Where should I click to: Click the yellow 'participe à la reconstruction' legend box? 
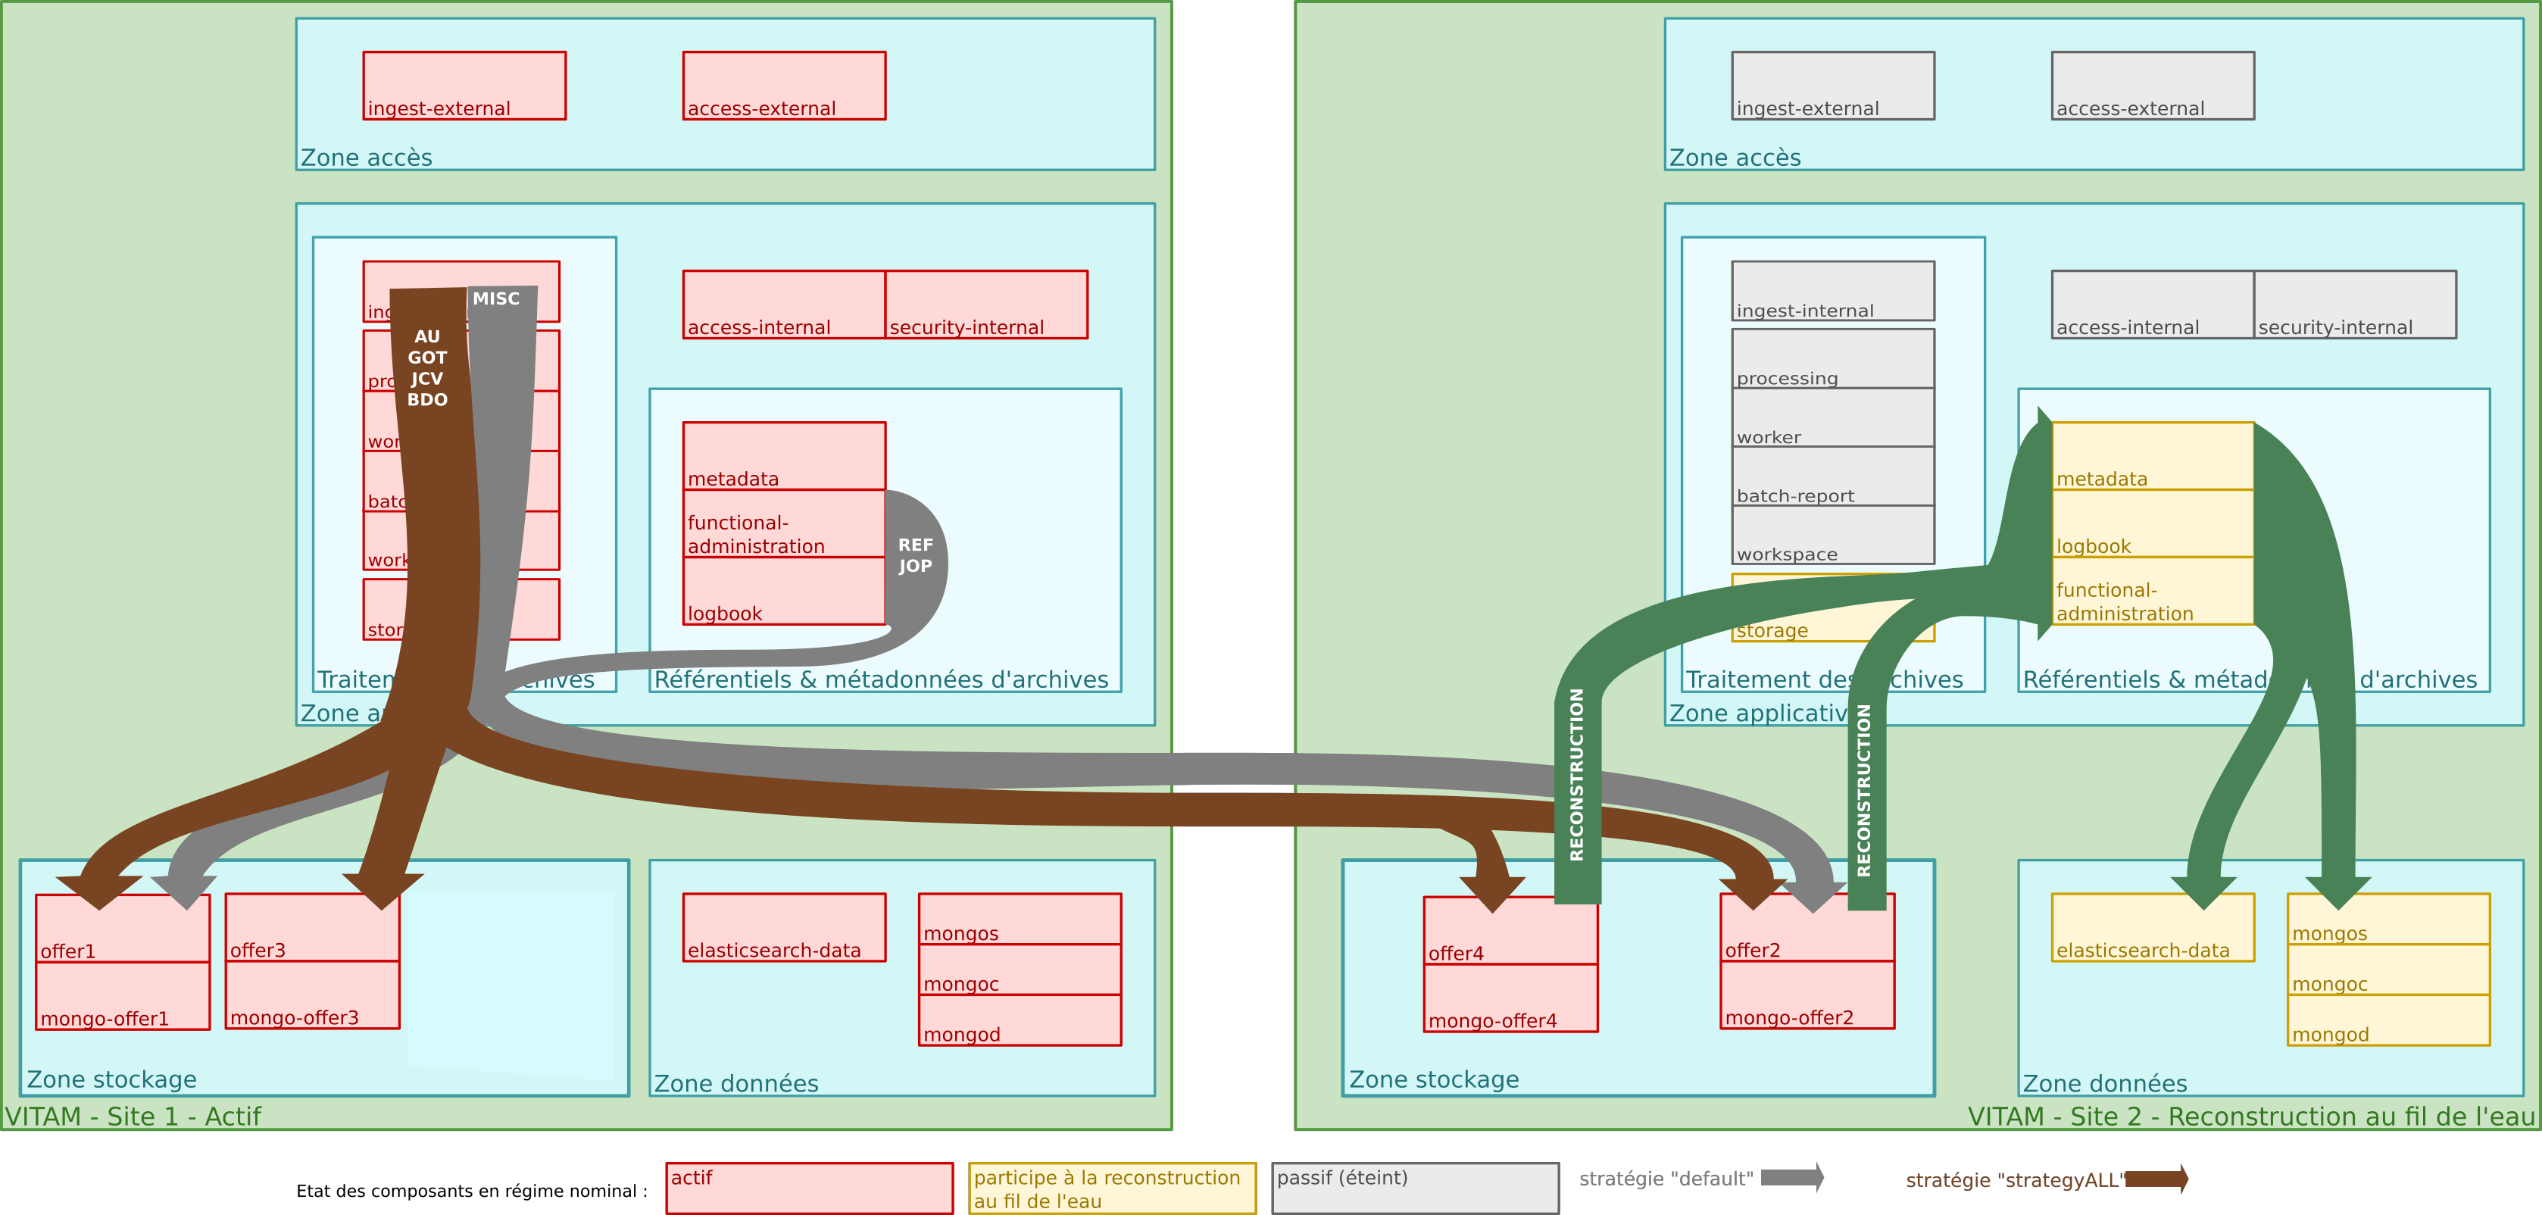1112,1188
